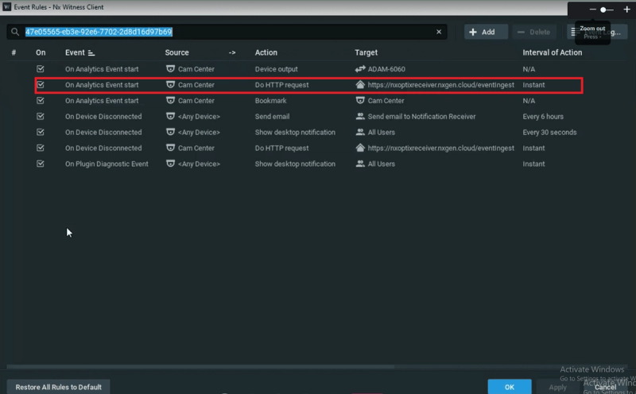Click the horizontal scrollbar of rules table
The image size is (636, 394).
(x=200, y=366)
